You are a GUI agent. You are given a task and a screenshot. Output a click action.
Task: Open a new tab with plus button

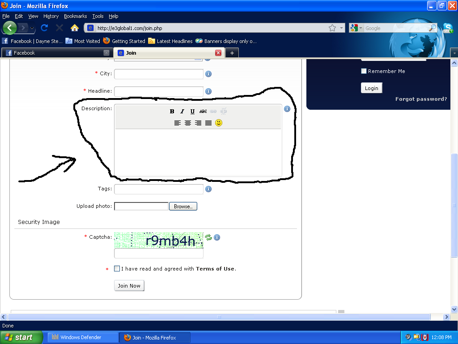click(232, 53)
